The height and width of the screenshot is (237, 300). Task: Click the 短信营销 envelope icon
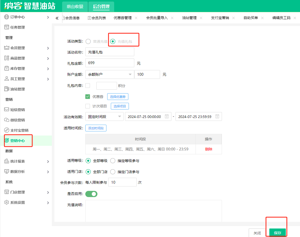point(7,110)
